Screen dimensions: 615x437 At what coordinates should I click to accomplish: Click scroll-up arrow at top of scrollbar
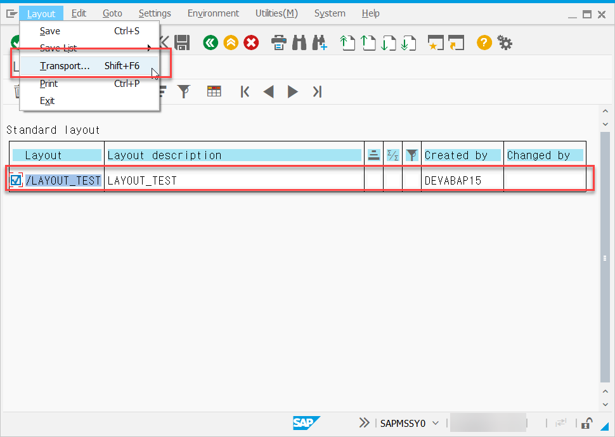coord(605,112)
